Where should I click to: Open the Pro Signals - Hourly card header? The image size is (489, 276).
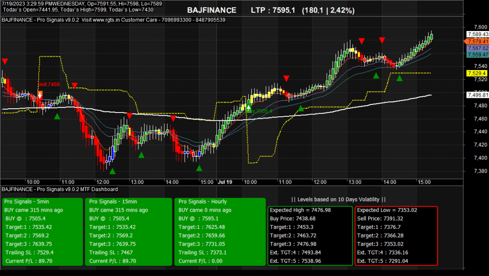pyautogui.click(x=202, y=202)
